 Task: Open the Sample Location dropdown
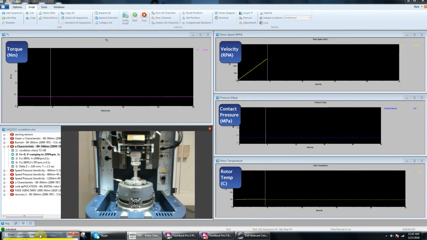click(x=297, y=18)
